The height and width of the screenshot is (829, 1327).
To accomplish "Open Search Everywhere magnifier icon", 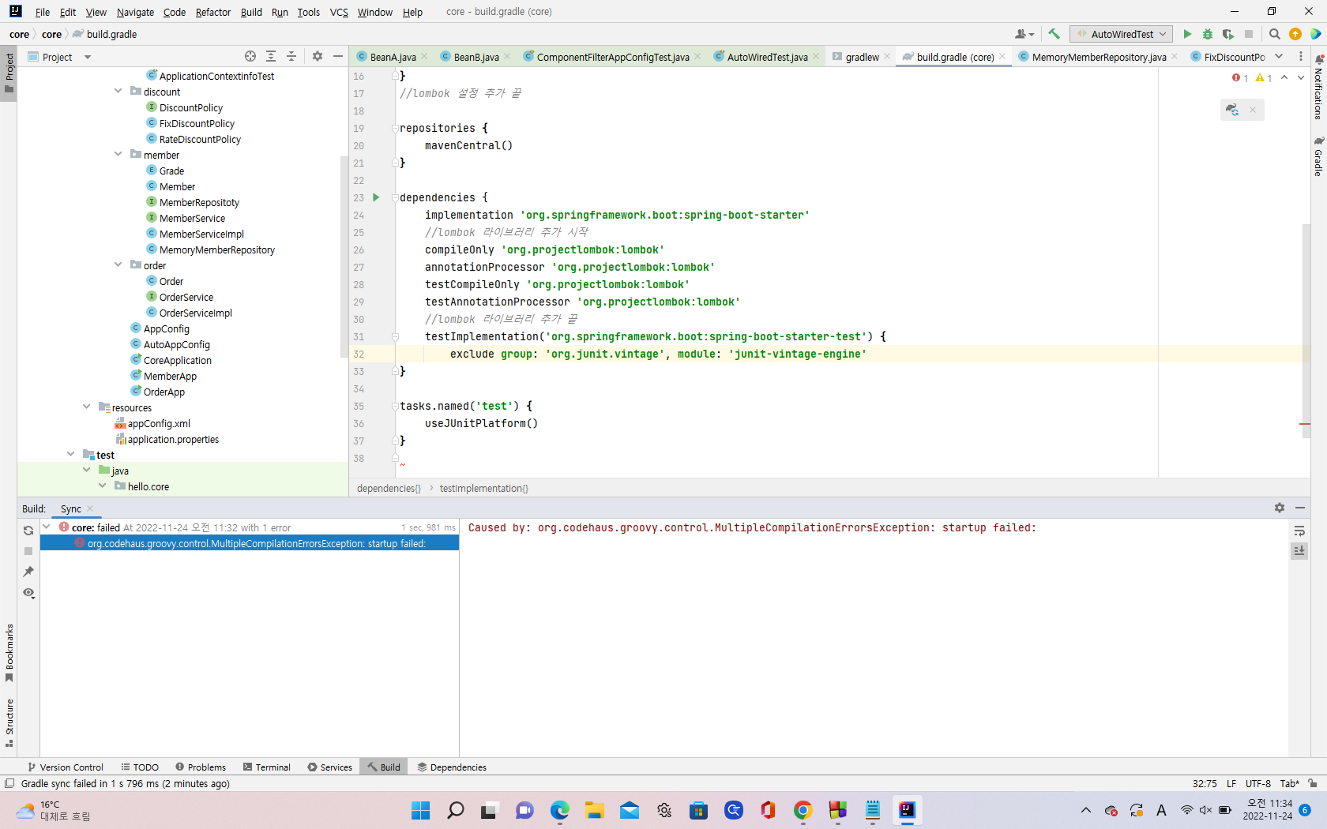I will [x=1274, y=34].
